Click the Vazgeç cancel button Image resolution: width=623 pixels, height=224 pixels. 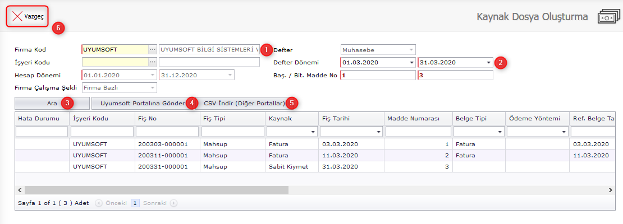click(x=28, y=16)
